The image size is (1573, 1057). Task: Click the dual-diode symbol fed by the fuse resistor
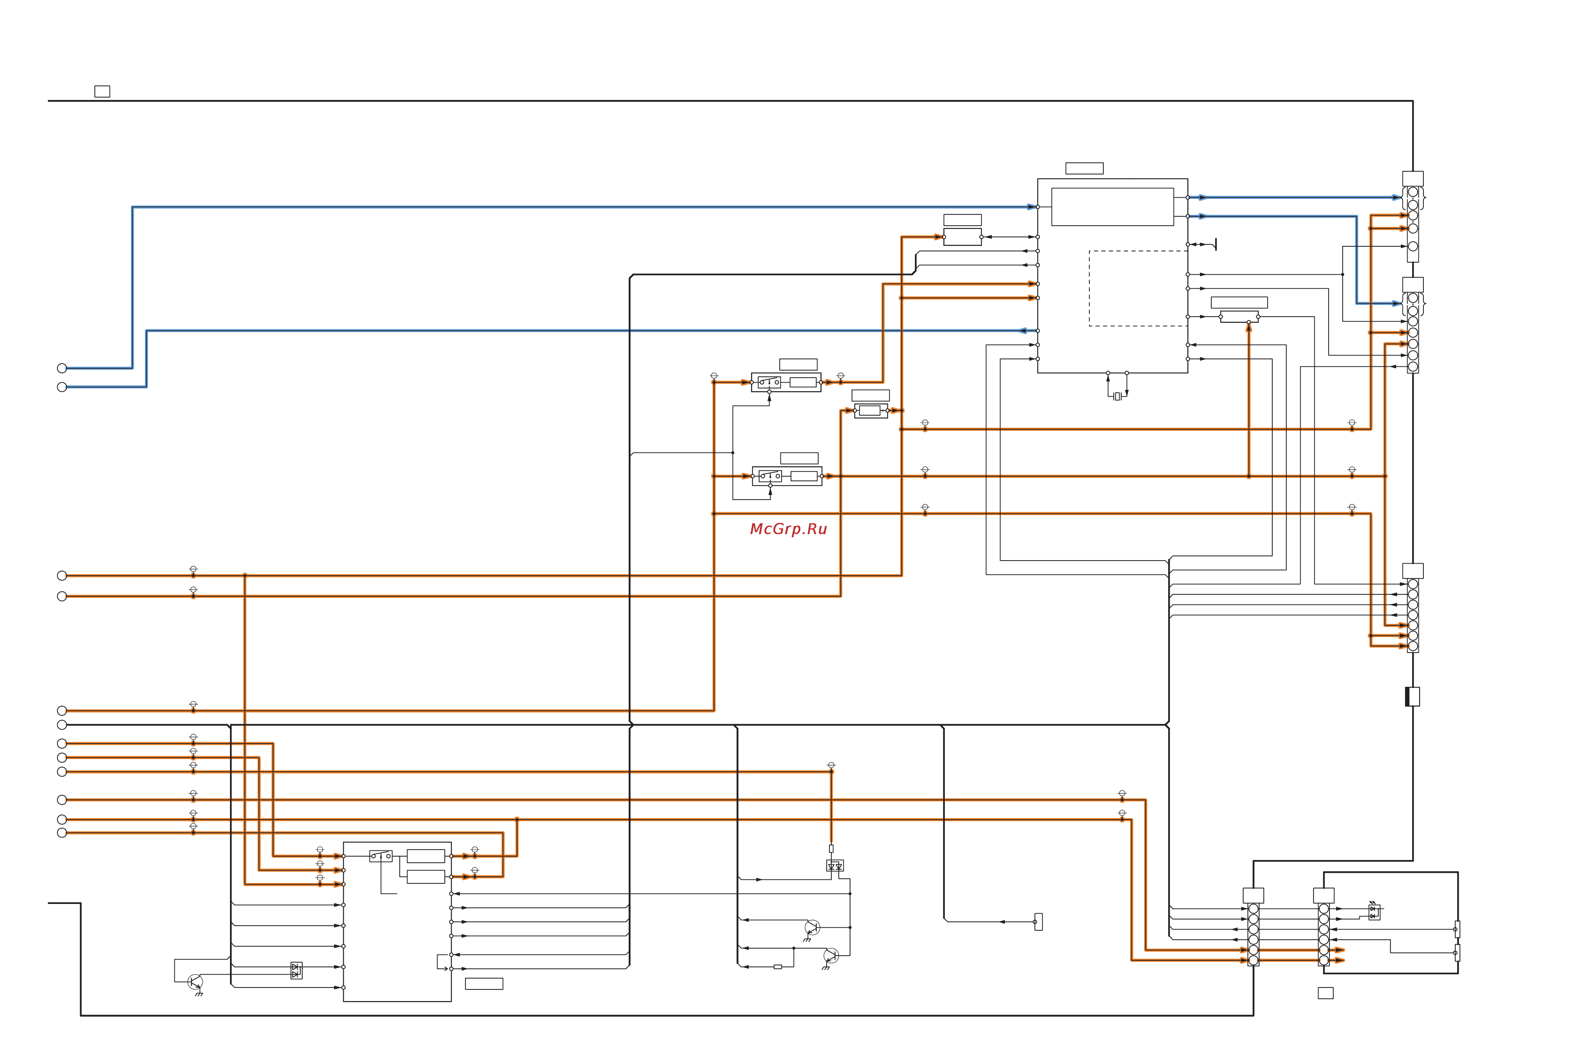834,865
